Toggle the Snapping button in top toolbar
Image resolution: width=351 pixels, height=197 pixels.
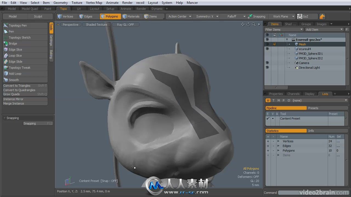pyautogui.click(x=257, y=16)
